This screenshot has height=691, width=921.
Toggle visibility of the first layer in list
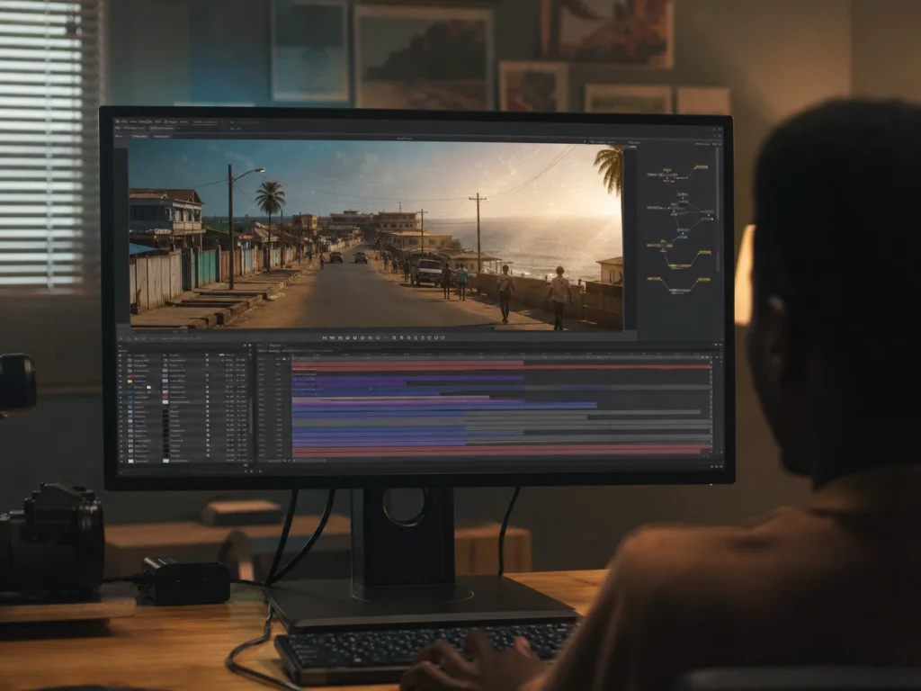pyautogui.click(x=121, y=360)
